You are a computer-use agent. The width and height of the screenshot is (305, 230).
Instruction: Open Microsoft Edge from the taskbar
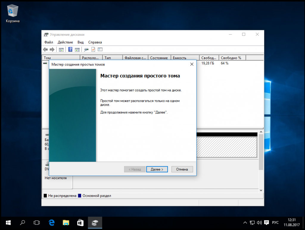point(52,223)
